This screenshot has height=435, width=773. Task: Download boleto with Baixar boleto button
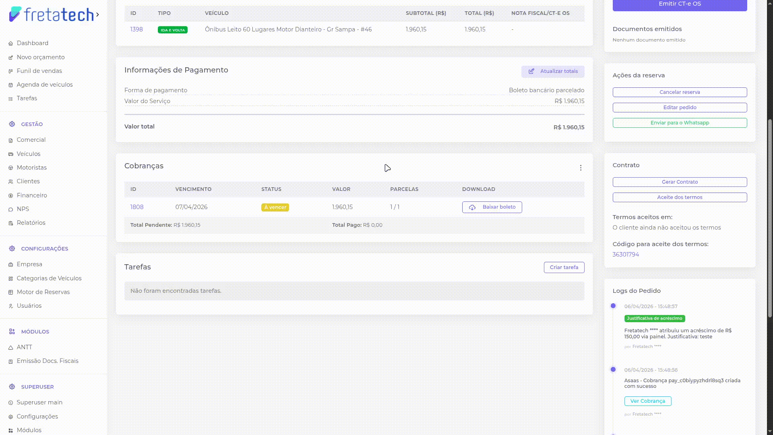click(492, 207)
